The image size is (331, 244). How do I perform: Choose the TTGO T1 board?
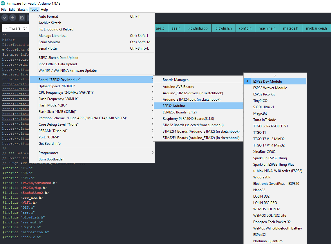point(275,133)
